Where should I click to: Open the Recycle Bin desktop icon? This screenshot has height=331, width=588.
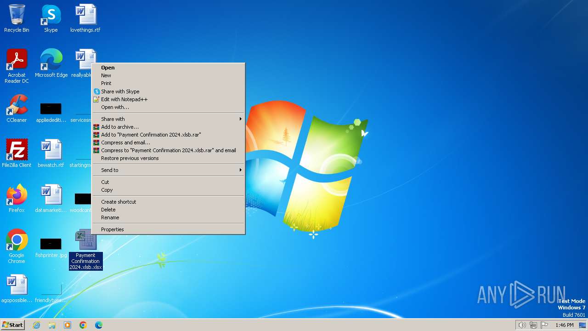[x=17, y=18]
